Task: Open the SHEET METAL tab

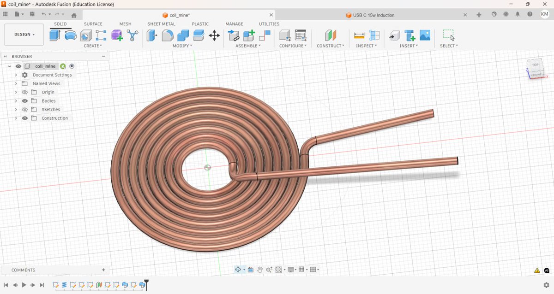Action: click(x=161, y=24)
